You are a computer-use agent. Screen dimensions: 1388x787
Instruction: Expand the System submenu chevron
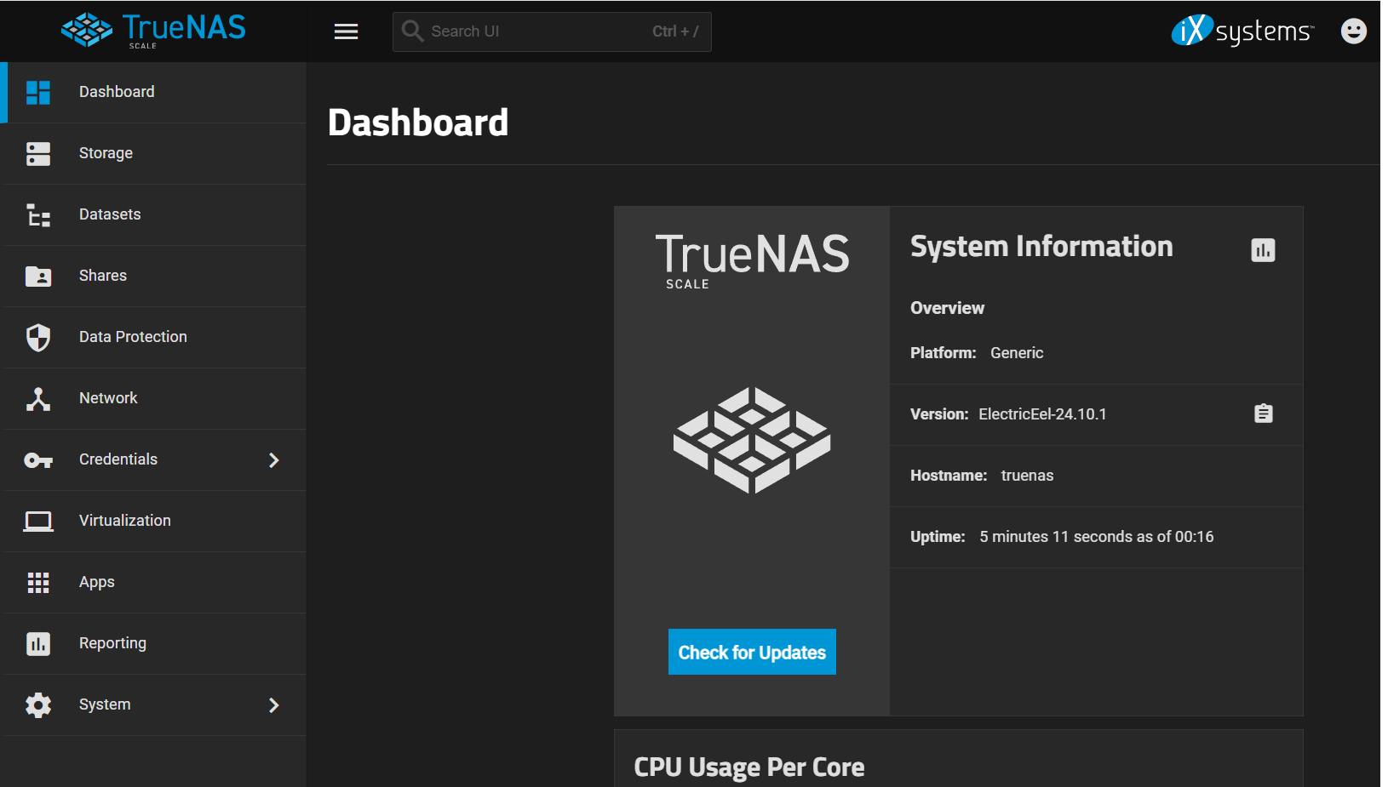point(273,704)
